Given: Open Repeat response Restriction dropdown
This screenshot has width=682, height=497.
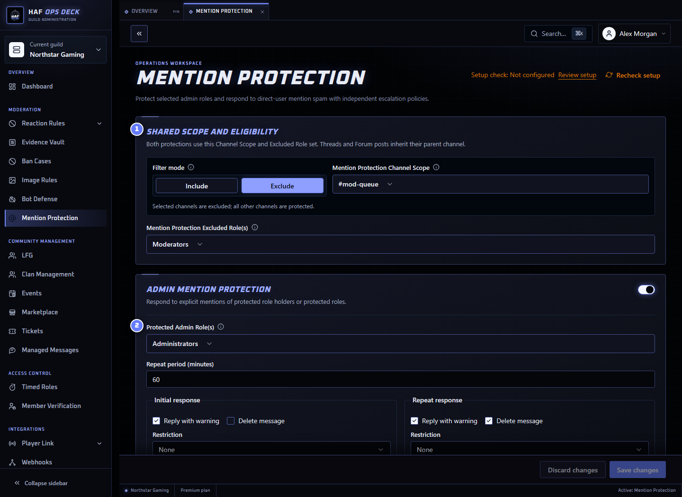Looking at the screenshot, I should pos(529,449).
